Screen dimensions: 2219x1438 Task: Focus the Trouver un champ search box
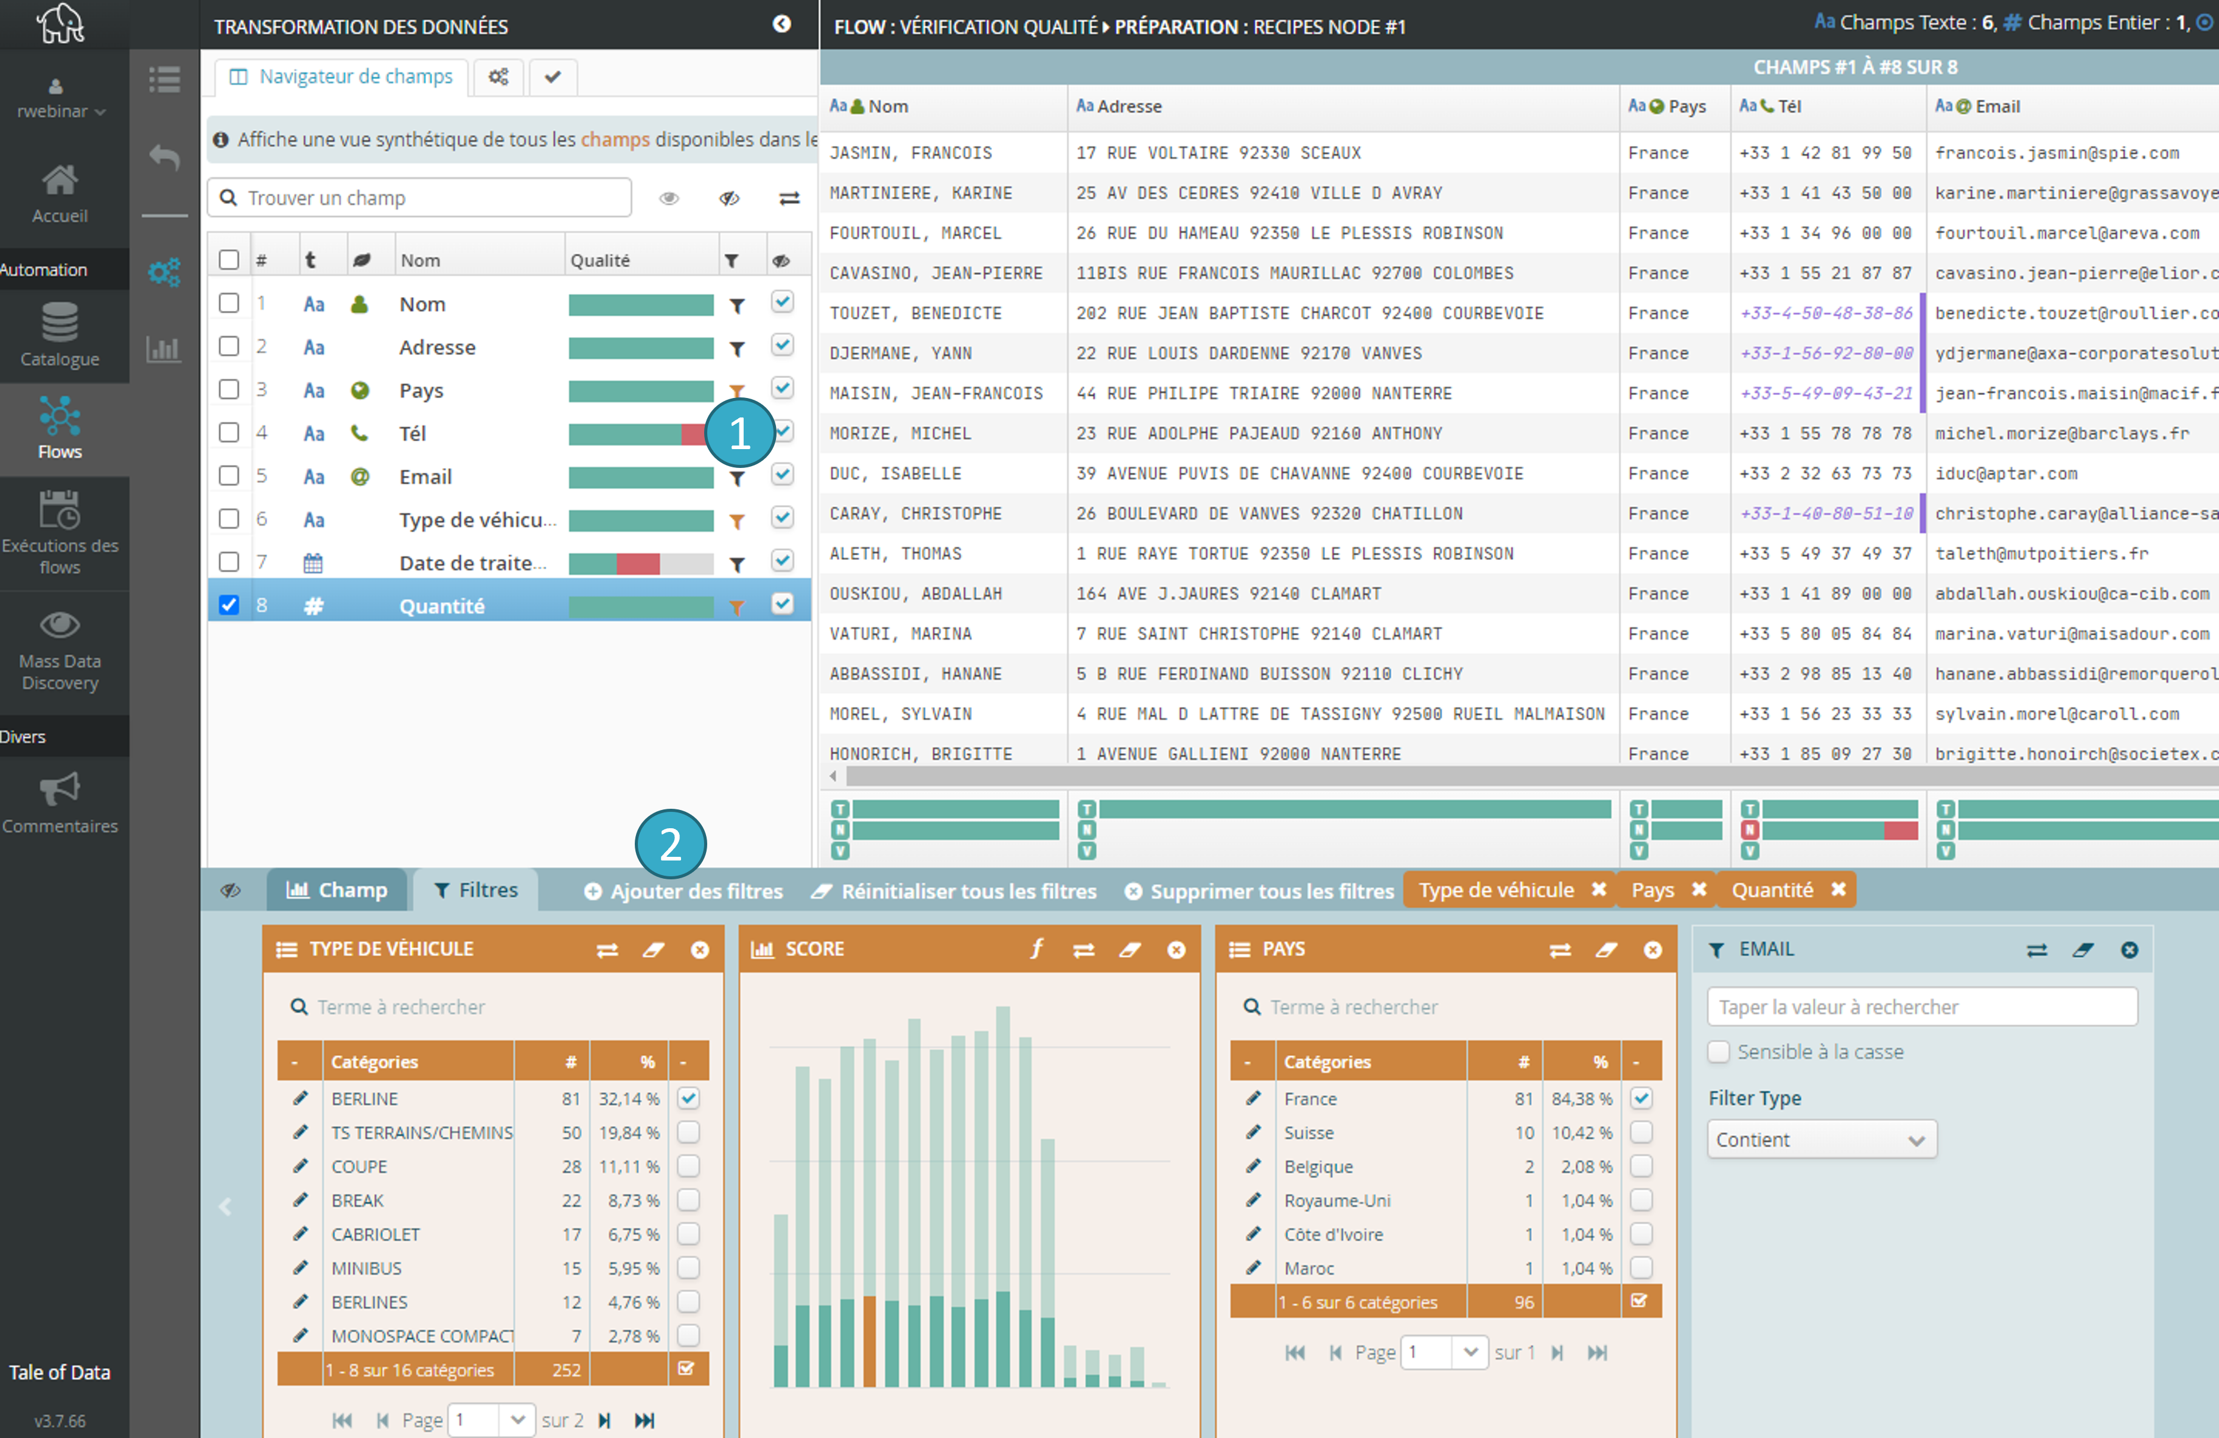[x=419, y=198]
